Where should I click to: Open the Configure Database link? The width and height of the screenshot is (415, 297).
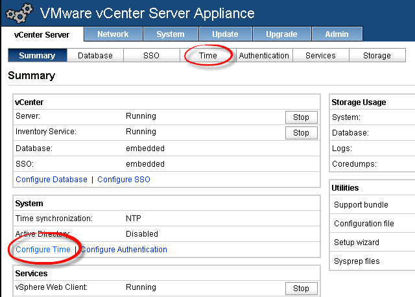tap(52, 179)
